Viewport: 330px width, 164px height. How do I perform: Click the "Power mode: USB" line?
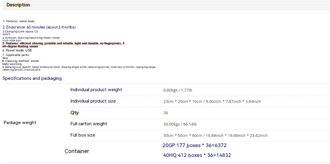tap(16, 50)
